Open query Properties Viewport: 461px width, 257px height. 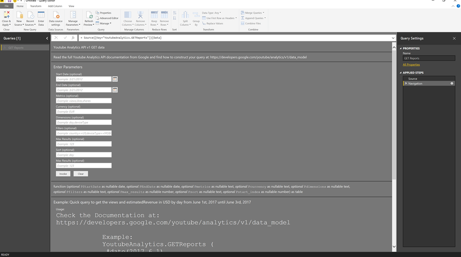[103, 13]
